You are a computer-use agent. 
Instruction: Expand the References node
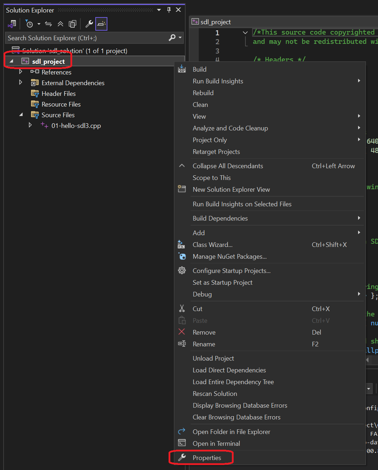pos(21,72)
